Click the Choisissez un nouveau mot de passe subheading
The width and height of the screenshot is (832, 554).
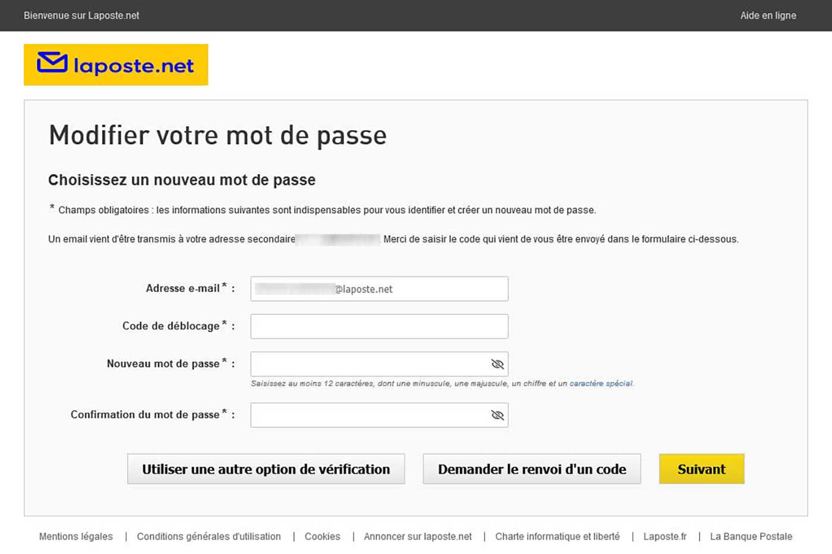tap(182, 180)
